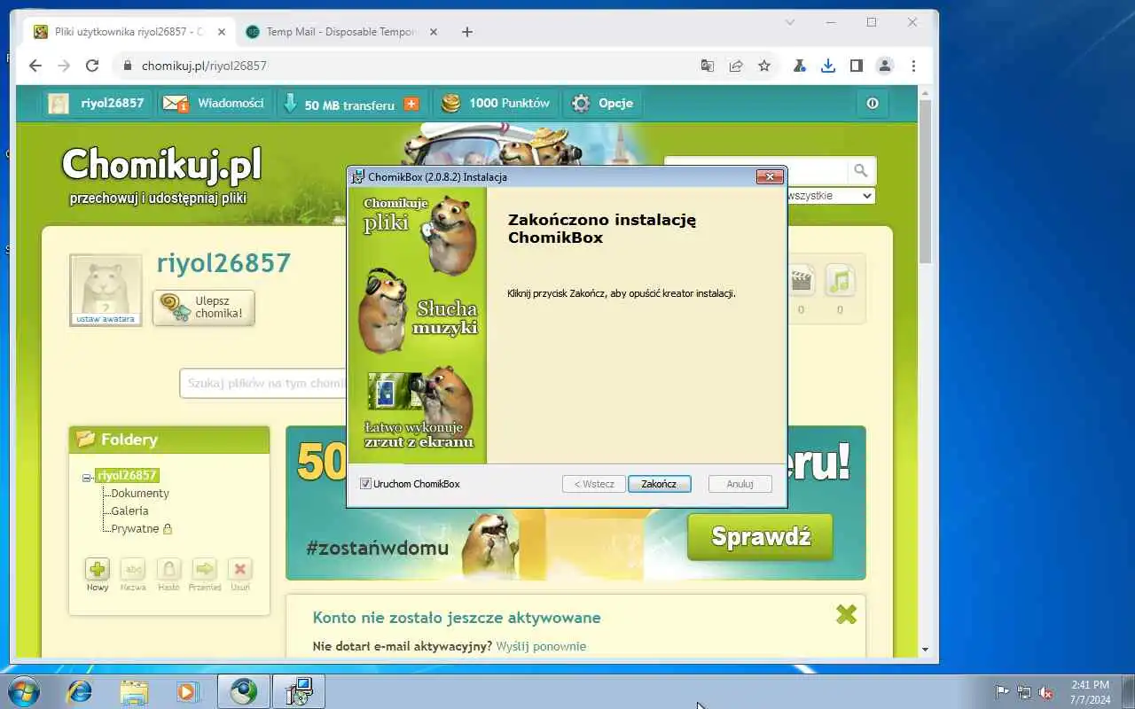Click the Przenieś move folder icon
This screenshot has width=1135, height=709.
pos(205,569)
